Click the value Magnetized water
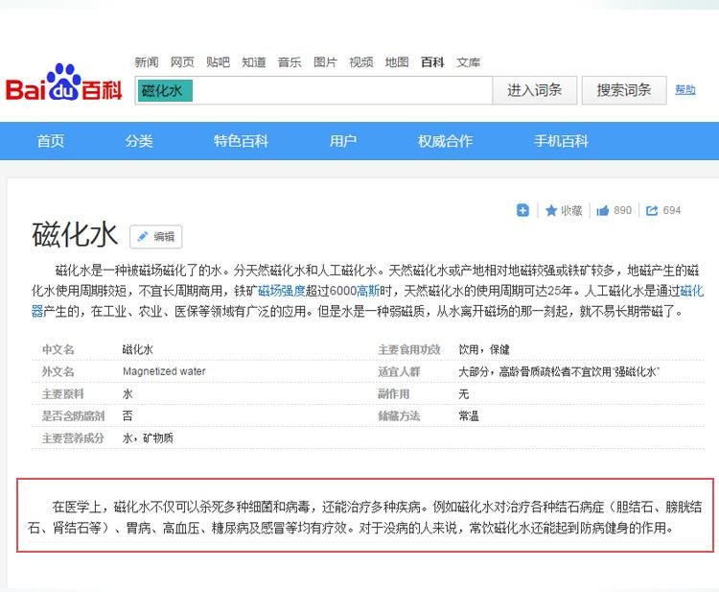This screenshot has width=719, height=592. click(x=164, y=371)
